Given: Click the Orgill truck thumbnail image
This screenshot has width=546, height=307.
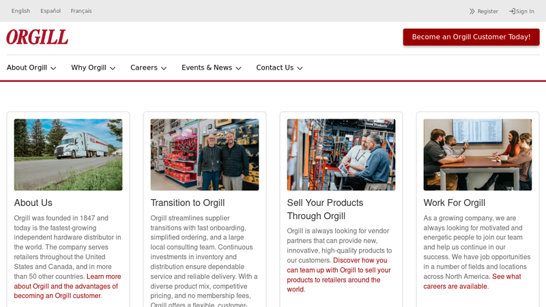Looking at the screenshot, I should pyautogui.click(x=68, y=155).
